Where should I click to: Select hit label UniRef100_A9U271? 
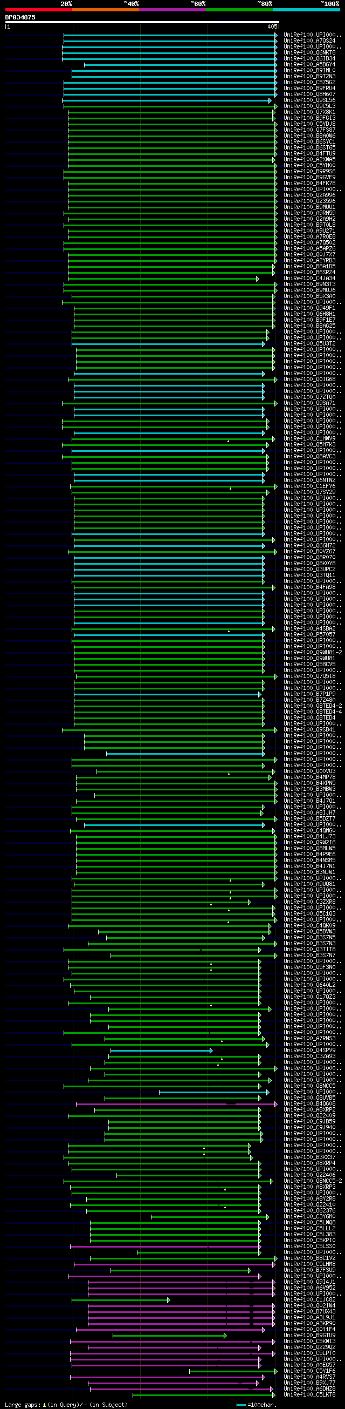click(309, 231)
